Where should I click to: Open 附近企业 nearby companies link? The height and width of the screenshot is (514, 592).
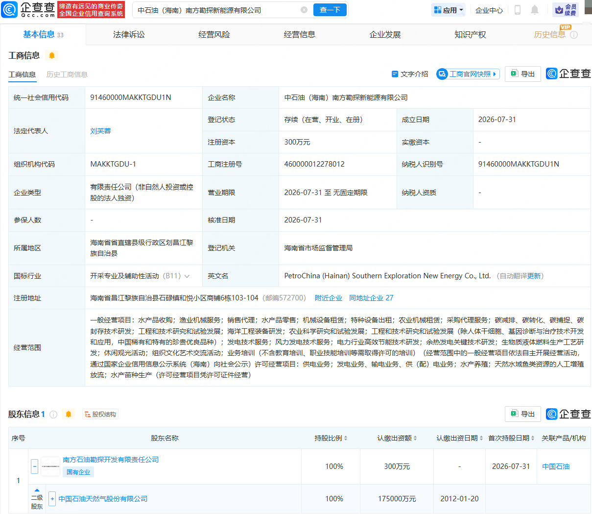tap(329, 298)
